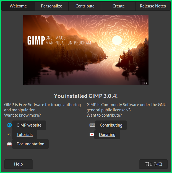The image size is (172, 173).
Task: Open the Donating link
Action: click(x=107, y=135)
